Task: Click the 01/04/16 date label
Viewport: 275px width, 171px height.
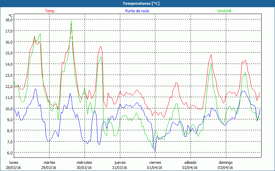Action: pyautogui.click(x=155, y=168)
